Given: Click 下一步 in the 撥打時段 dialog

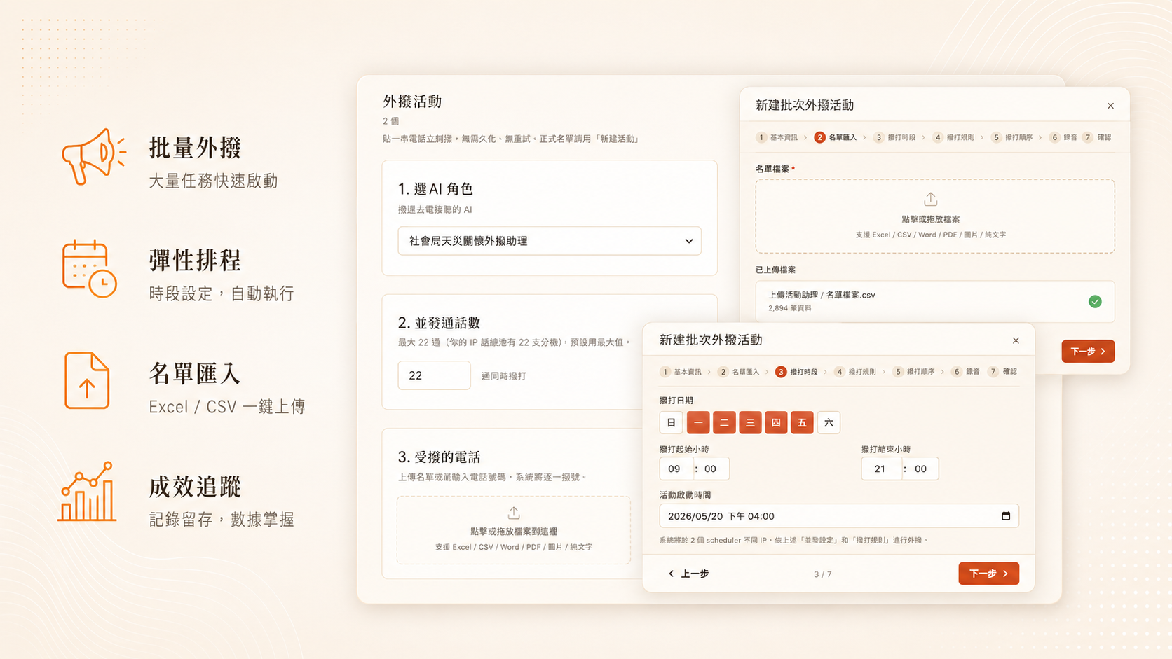Looking at the screenshot, I should 988,574.
